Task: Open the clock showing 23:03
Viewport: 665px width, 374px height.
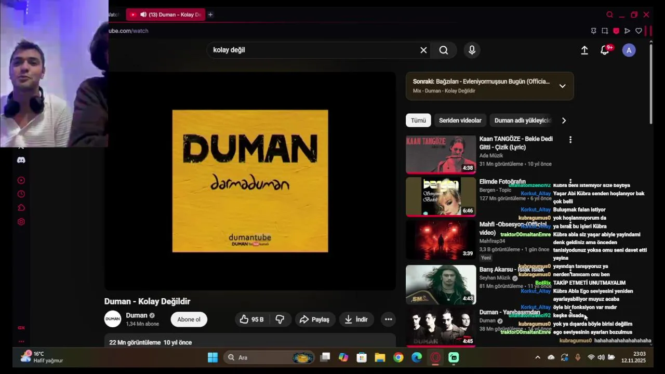Action: [x=633, y=357]
